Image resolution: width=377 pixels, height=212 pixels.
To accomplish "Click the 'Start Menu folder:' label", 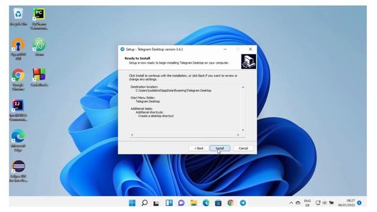I will click(143, 98).
